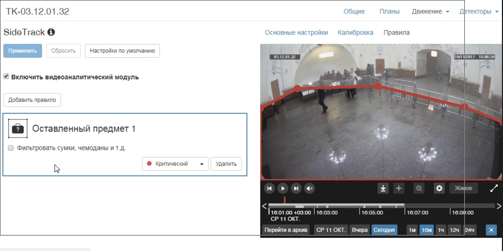Click the zoom magnifier icon
This screenshot has height=251, width=503.
[419, 188]
